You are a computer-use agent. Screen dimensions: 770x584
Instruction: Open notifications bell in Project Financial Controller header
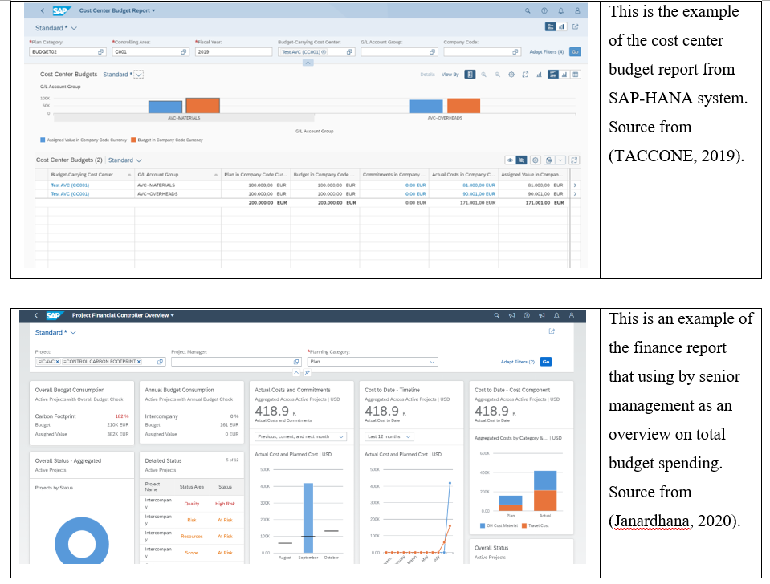[556, 315]
